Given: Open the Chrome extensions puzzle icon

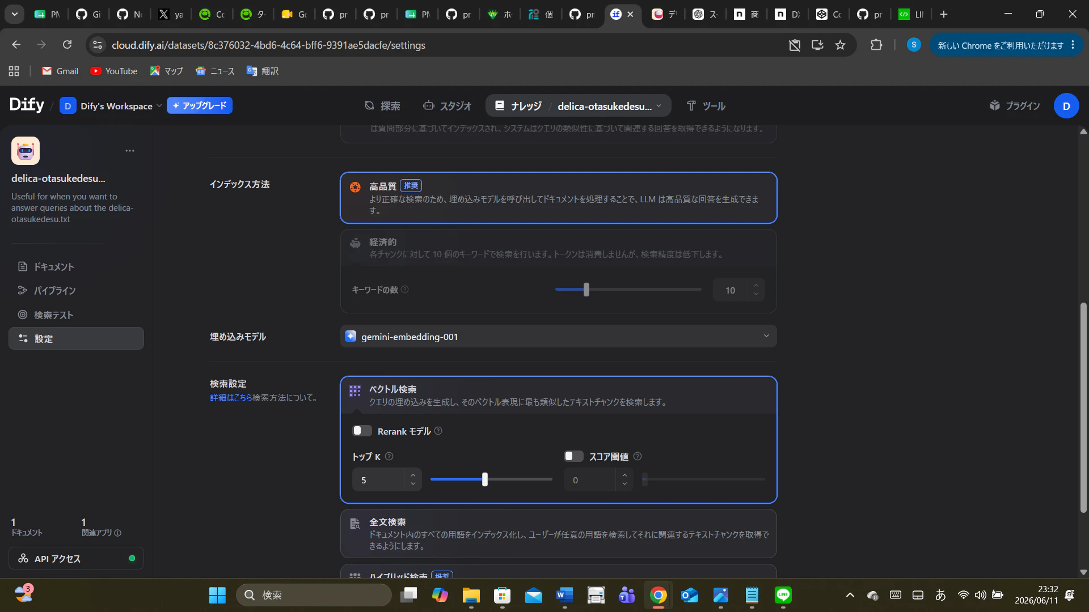Looking at the screenshot, I should [876, 45].
